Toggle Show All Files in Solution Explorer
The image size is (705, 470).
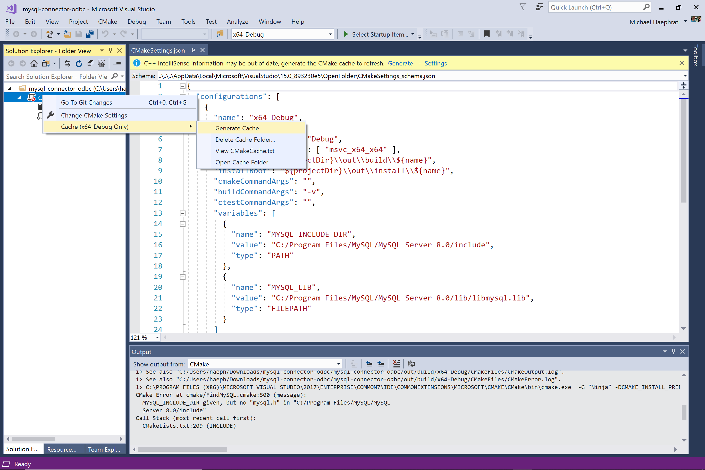tap(102, 64)
